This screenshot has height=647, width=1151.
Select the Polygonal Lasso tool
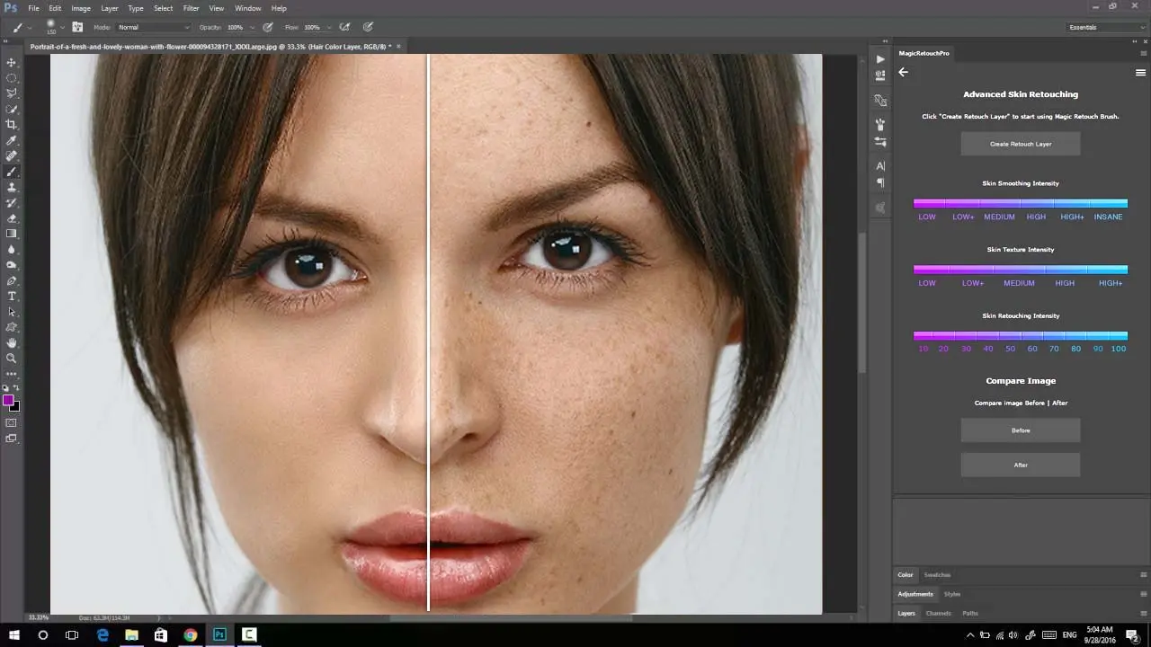pos(12,93)
